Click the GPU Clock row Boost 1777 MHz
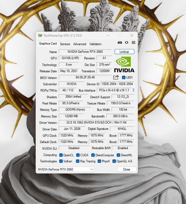The width and height of the screenshot is (186, 204). [x=126, y=135]
